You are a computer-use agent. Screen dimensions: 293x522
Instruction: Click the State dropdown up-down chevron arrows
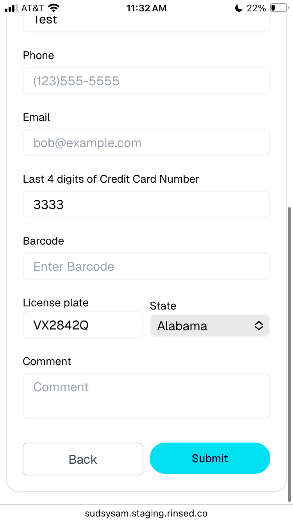pos(259,326)
